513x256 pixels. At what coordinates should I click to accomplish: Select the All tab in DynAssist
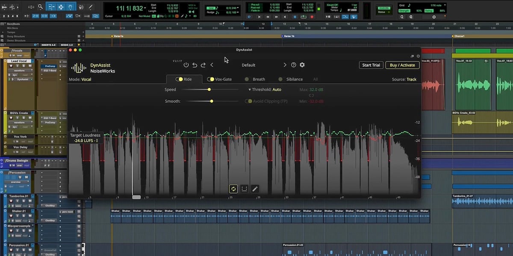[x=315, y=79]
